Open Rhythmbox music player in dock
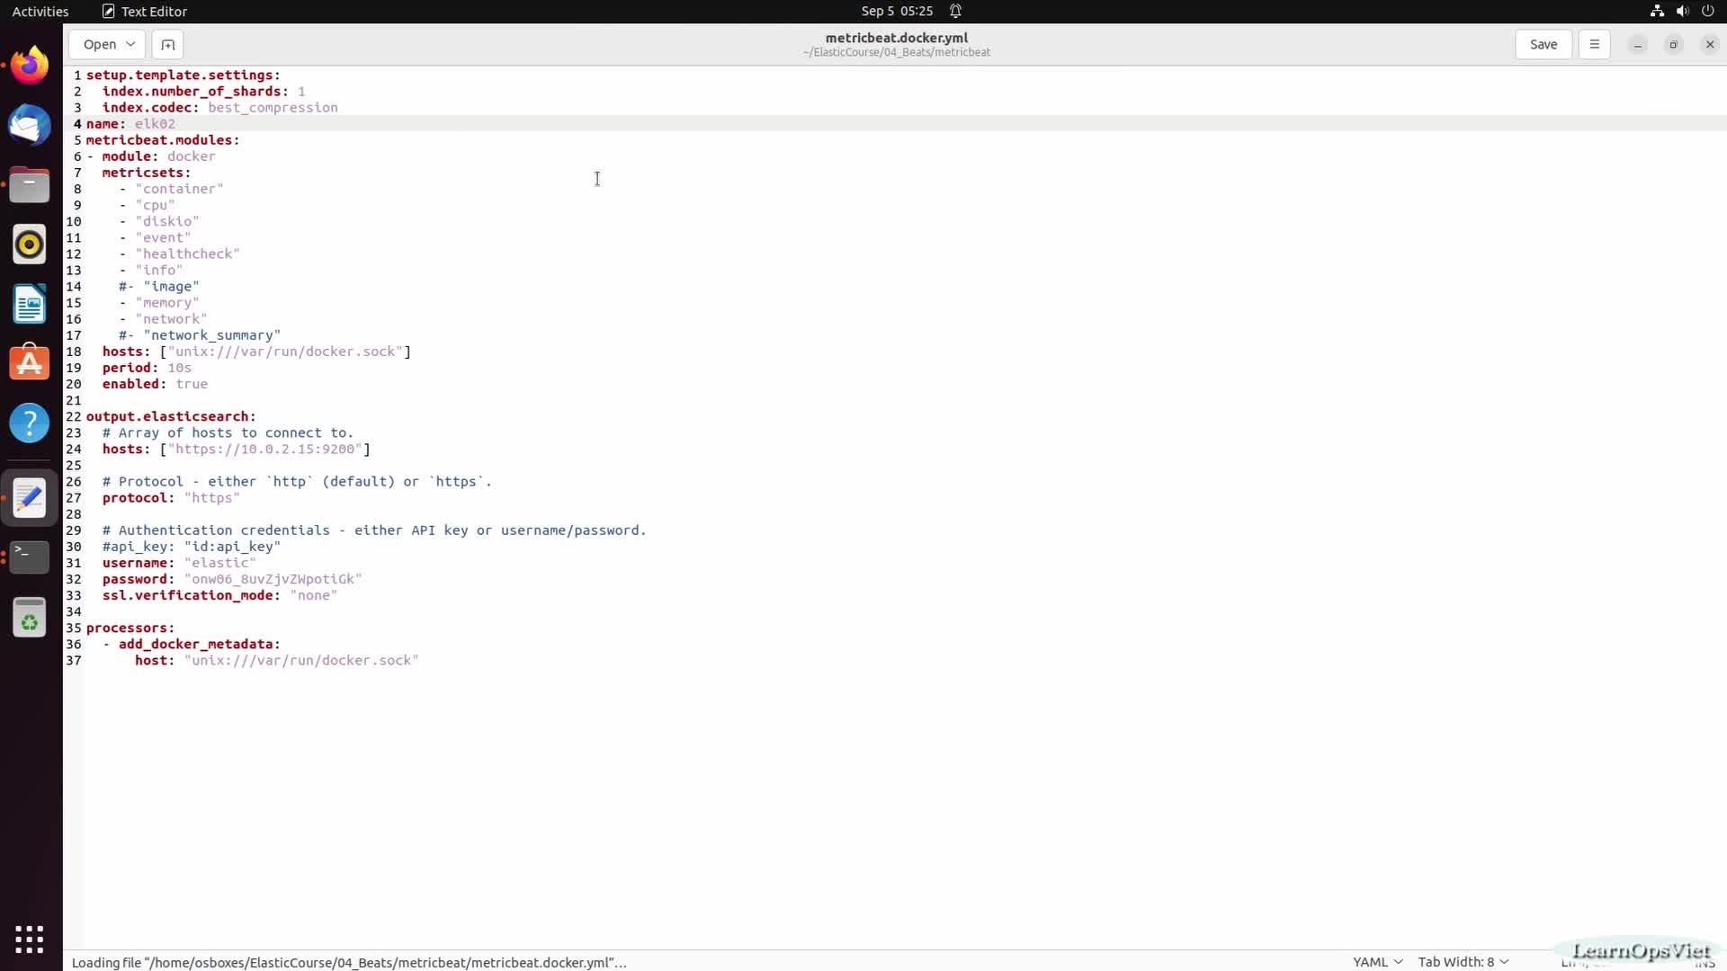 pyautogui.click(x=30, y=244)
